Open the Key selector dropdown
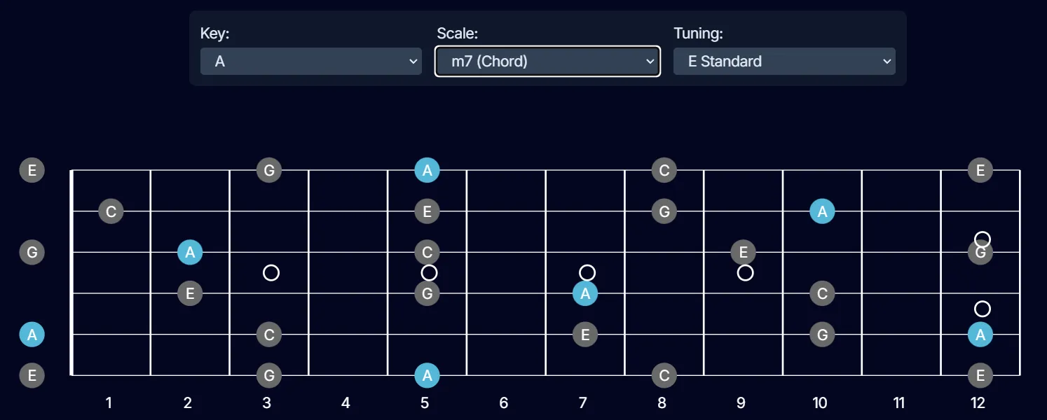The image size is (1047, 420). coord(310,61)
